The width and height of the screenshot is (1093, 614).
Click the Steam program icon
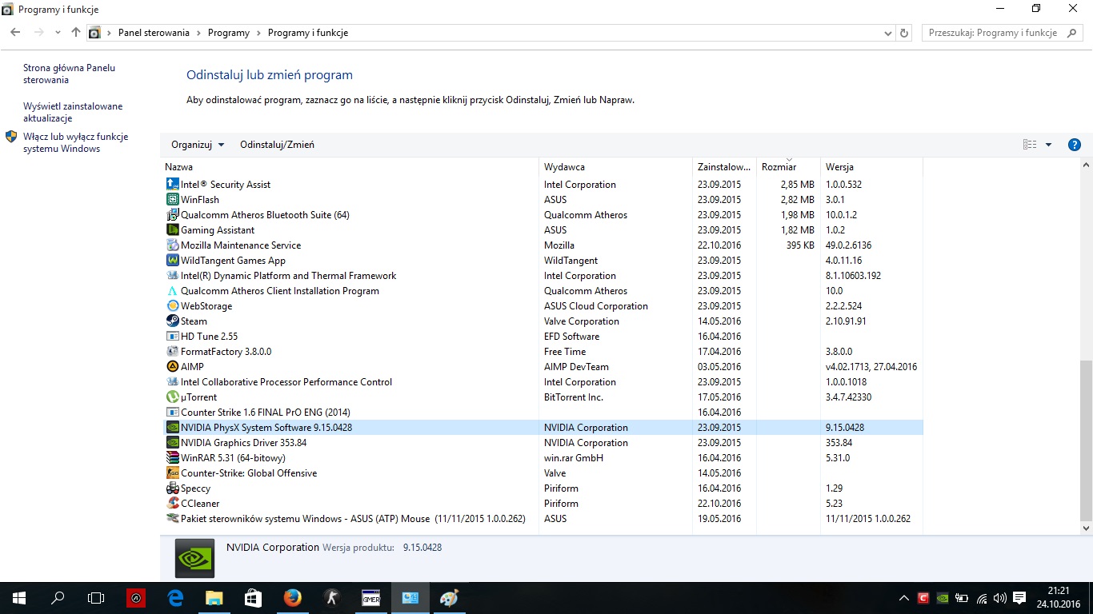[172, 321]
